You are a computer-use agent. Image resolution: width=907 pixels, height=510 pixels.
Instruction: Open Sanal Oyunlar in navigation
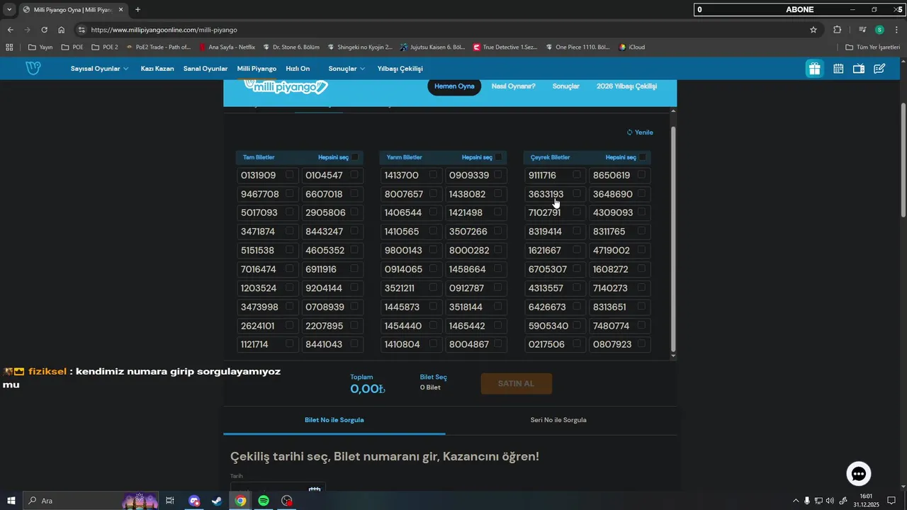(205, 69)
